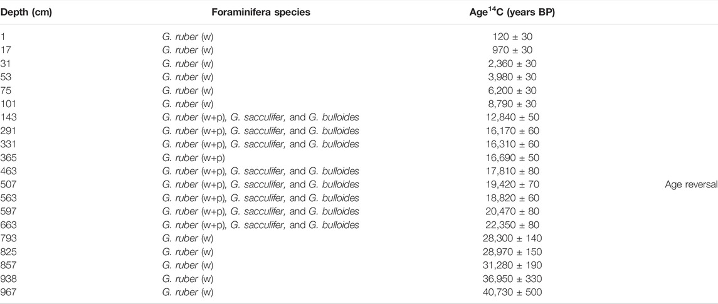Image resolution: width=718 pixels, height=304 pixels.
Task: Select depth value 857
Action: (7, 265)
